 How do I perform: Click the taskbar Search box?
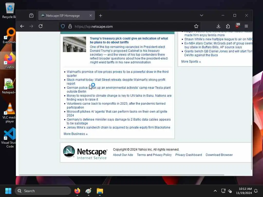[x=43, y=191]
